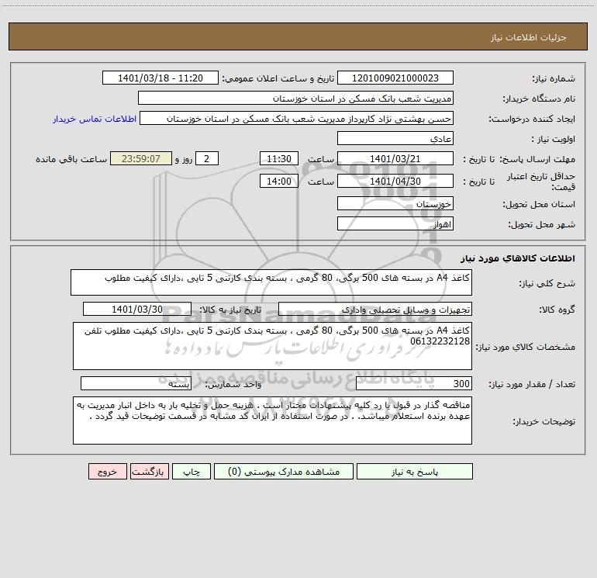Click the توضیحات خریدار text area
This screenshot has height=578, width=597.
[x=272, y=421]
